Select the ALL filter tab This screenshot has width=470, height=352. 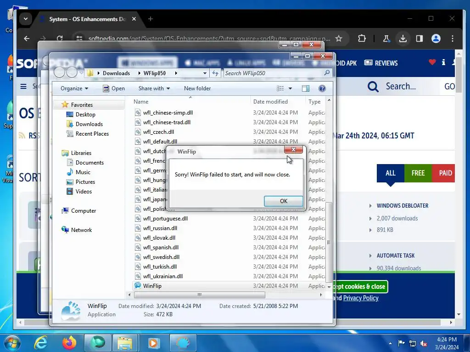click(390, 173)
